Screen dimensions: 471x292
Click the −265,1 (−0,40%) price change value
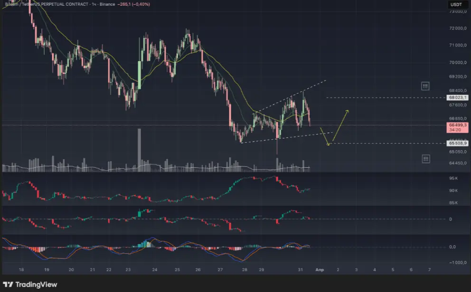pos(133,4)
